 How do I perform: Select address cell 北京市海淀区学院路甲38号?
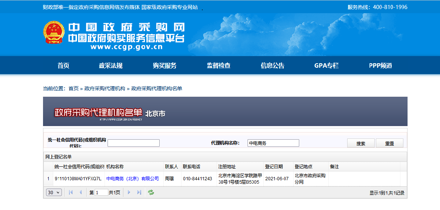[x=240, y=179]
